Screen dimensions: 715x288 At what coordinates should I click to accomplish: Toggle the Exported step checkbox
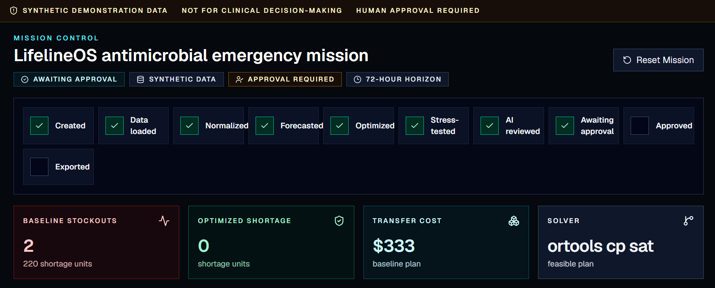[39, 167]
